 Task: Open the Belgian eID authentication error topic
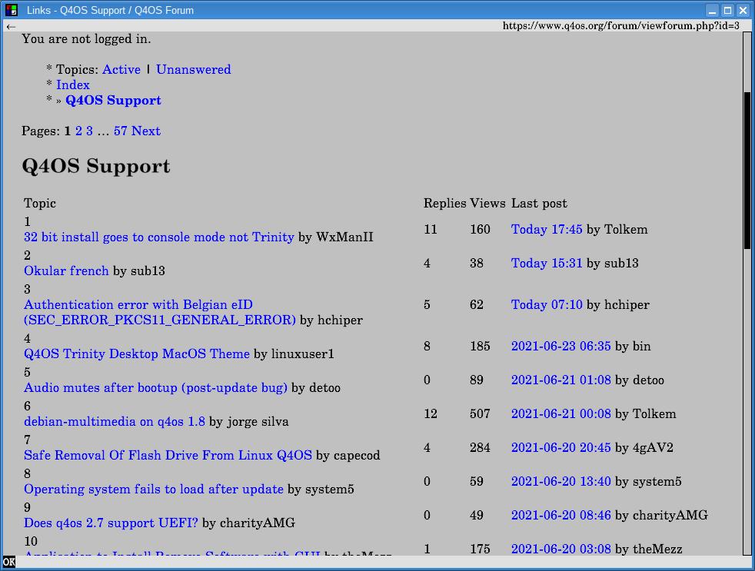[x=160, y=312]
